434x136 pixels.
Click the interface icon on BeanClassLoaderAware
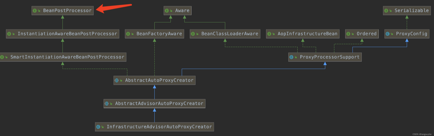coord(193,34)
